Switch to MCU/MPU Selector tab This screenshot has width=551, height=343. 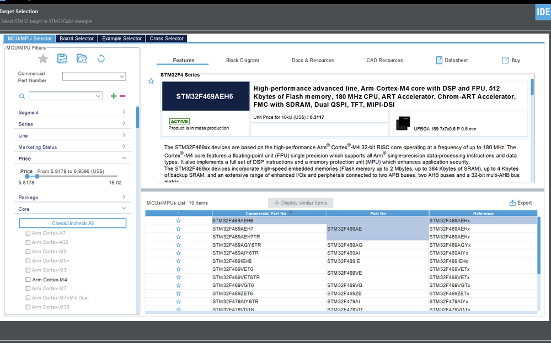tap(30, 38)
